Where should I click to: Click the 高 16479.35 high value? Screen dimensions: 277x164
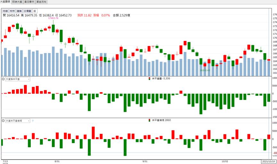click(29, 15)
